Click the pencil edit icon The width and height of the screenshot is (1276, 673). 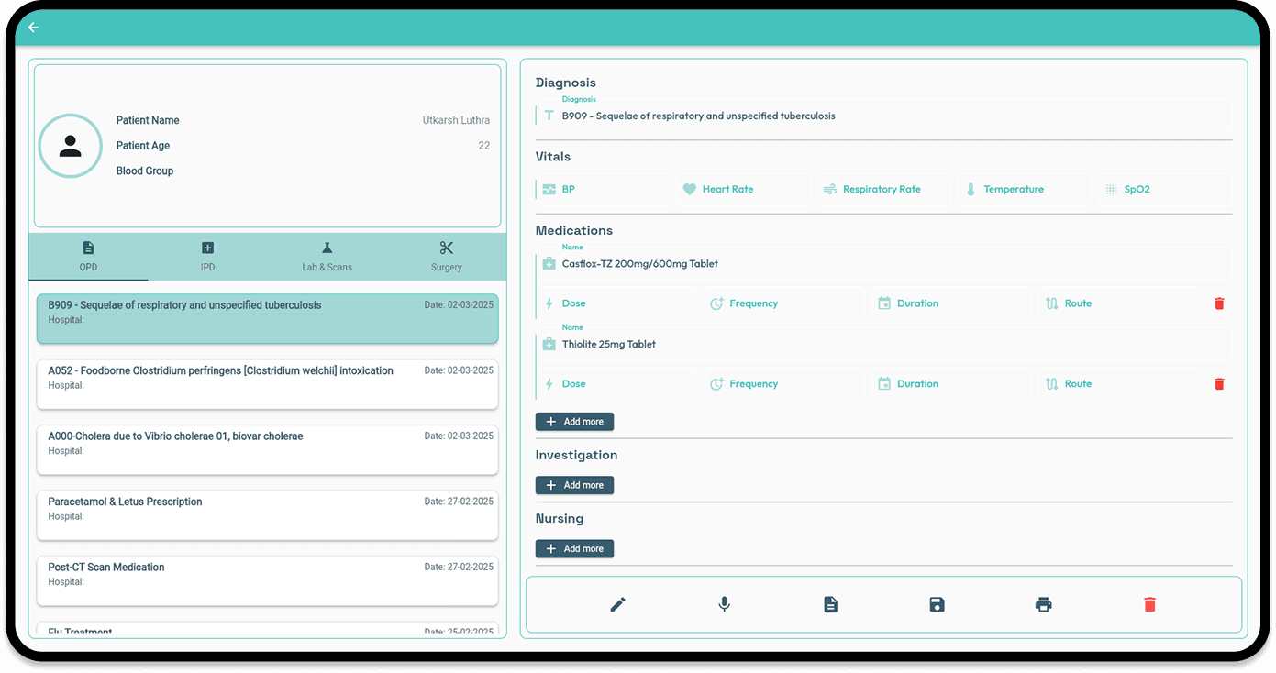tap(617, 604)
